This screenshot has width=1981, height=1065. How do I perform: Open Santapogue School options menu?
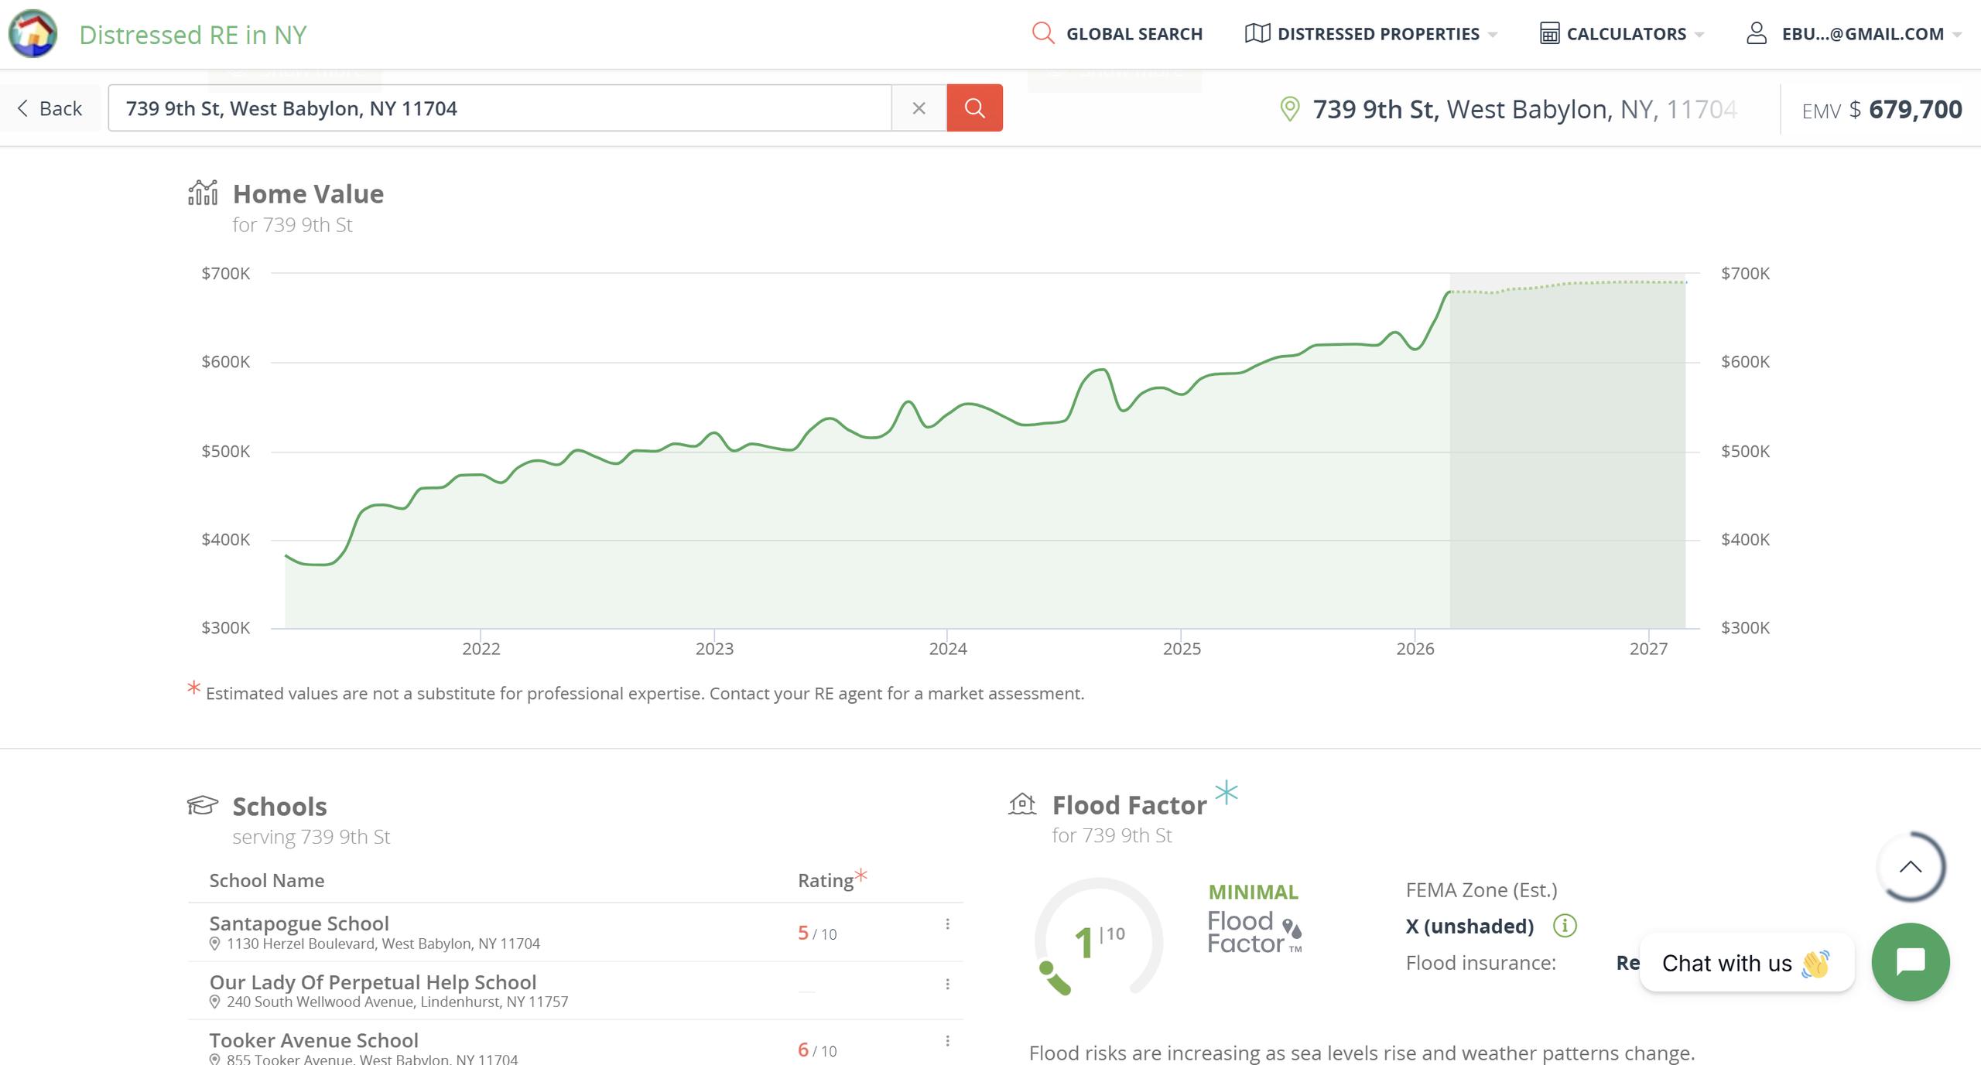[947, 924]
